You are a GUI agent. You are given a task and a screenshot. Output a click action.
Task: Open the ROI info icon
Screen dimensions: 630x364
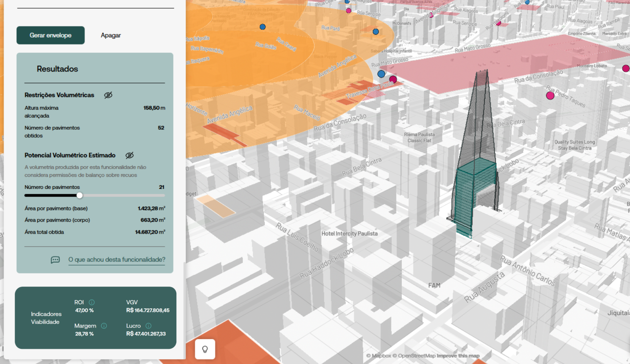92,302
